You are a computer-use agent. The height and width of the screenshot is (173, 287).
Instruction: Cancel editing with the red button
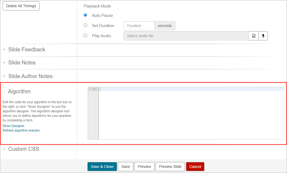click(195, 167)
